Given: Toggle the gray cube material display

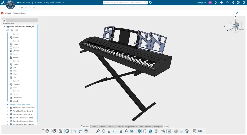Looking at the screenshot, I should [x=176, y=131].
